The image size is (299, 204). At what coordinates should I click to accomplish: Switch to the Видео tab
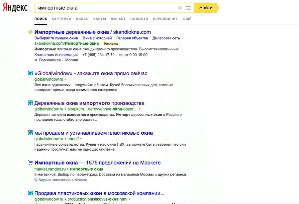(x=82, y=19)
